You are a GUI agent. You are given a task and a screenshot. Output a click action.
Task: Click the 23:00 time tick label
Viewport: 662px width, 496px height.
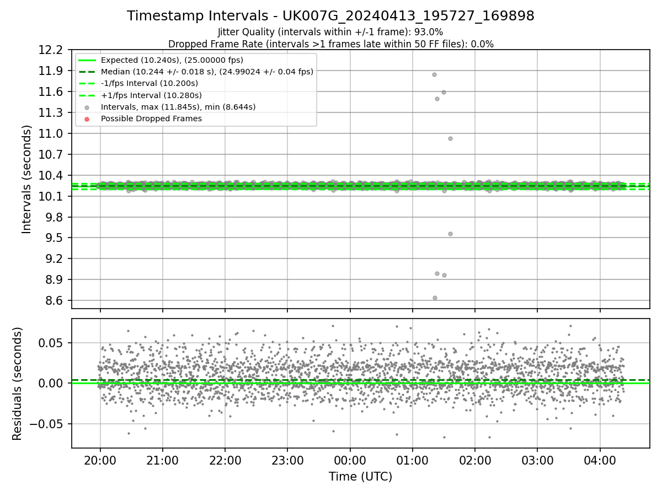click(287, 460)
